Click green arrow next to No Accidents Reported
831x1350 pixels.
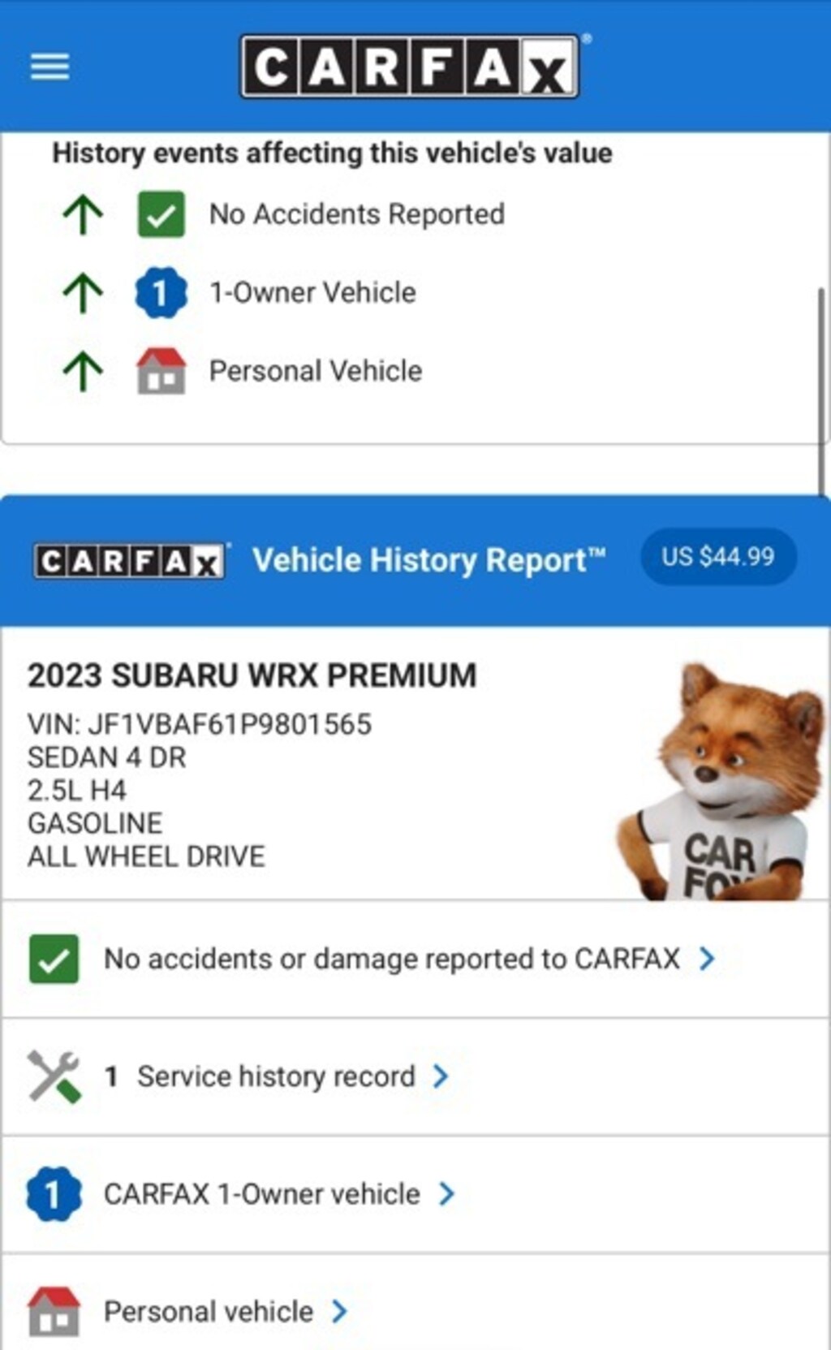click(x=83, y=215)
